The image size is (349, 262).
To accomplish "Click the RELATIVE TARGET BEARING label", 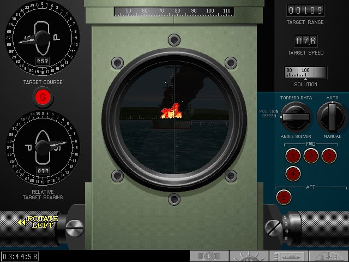I will tap(43, 195).
